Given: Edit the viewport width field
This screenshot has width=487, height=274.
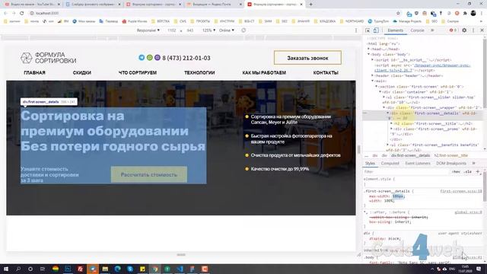Looking at the screenshot, I should (172, 30).
